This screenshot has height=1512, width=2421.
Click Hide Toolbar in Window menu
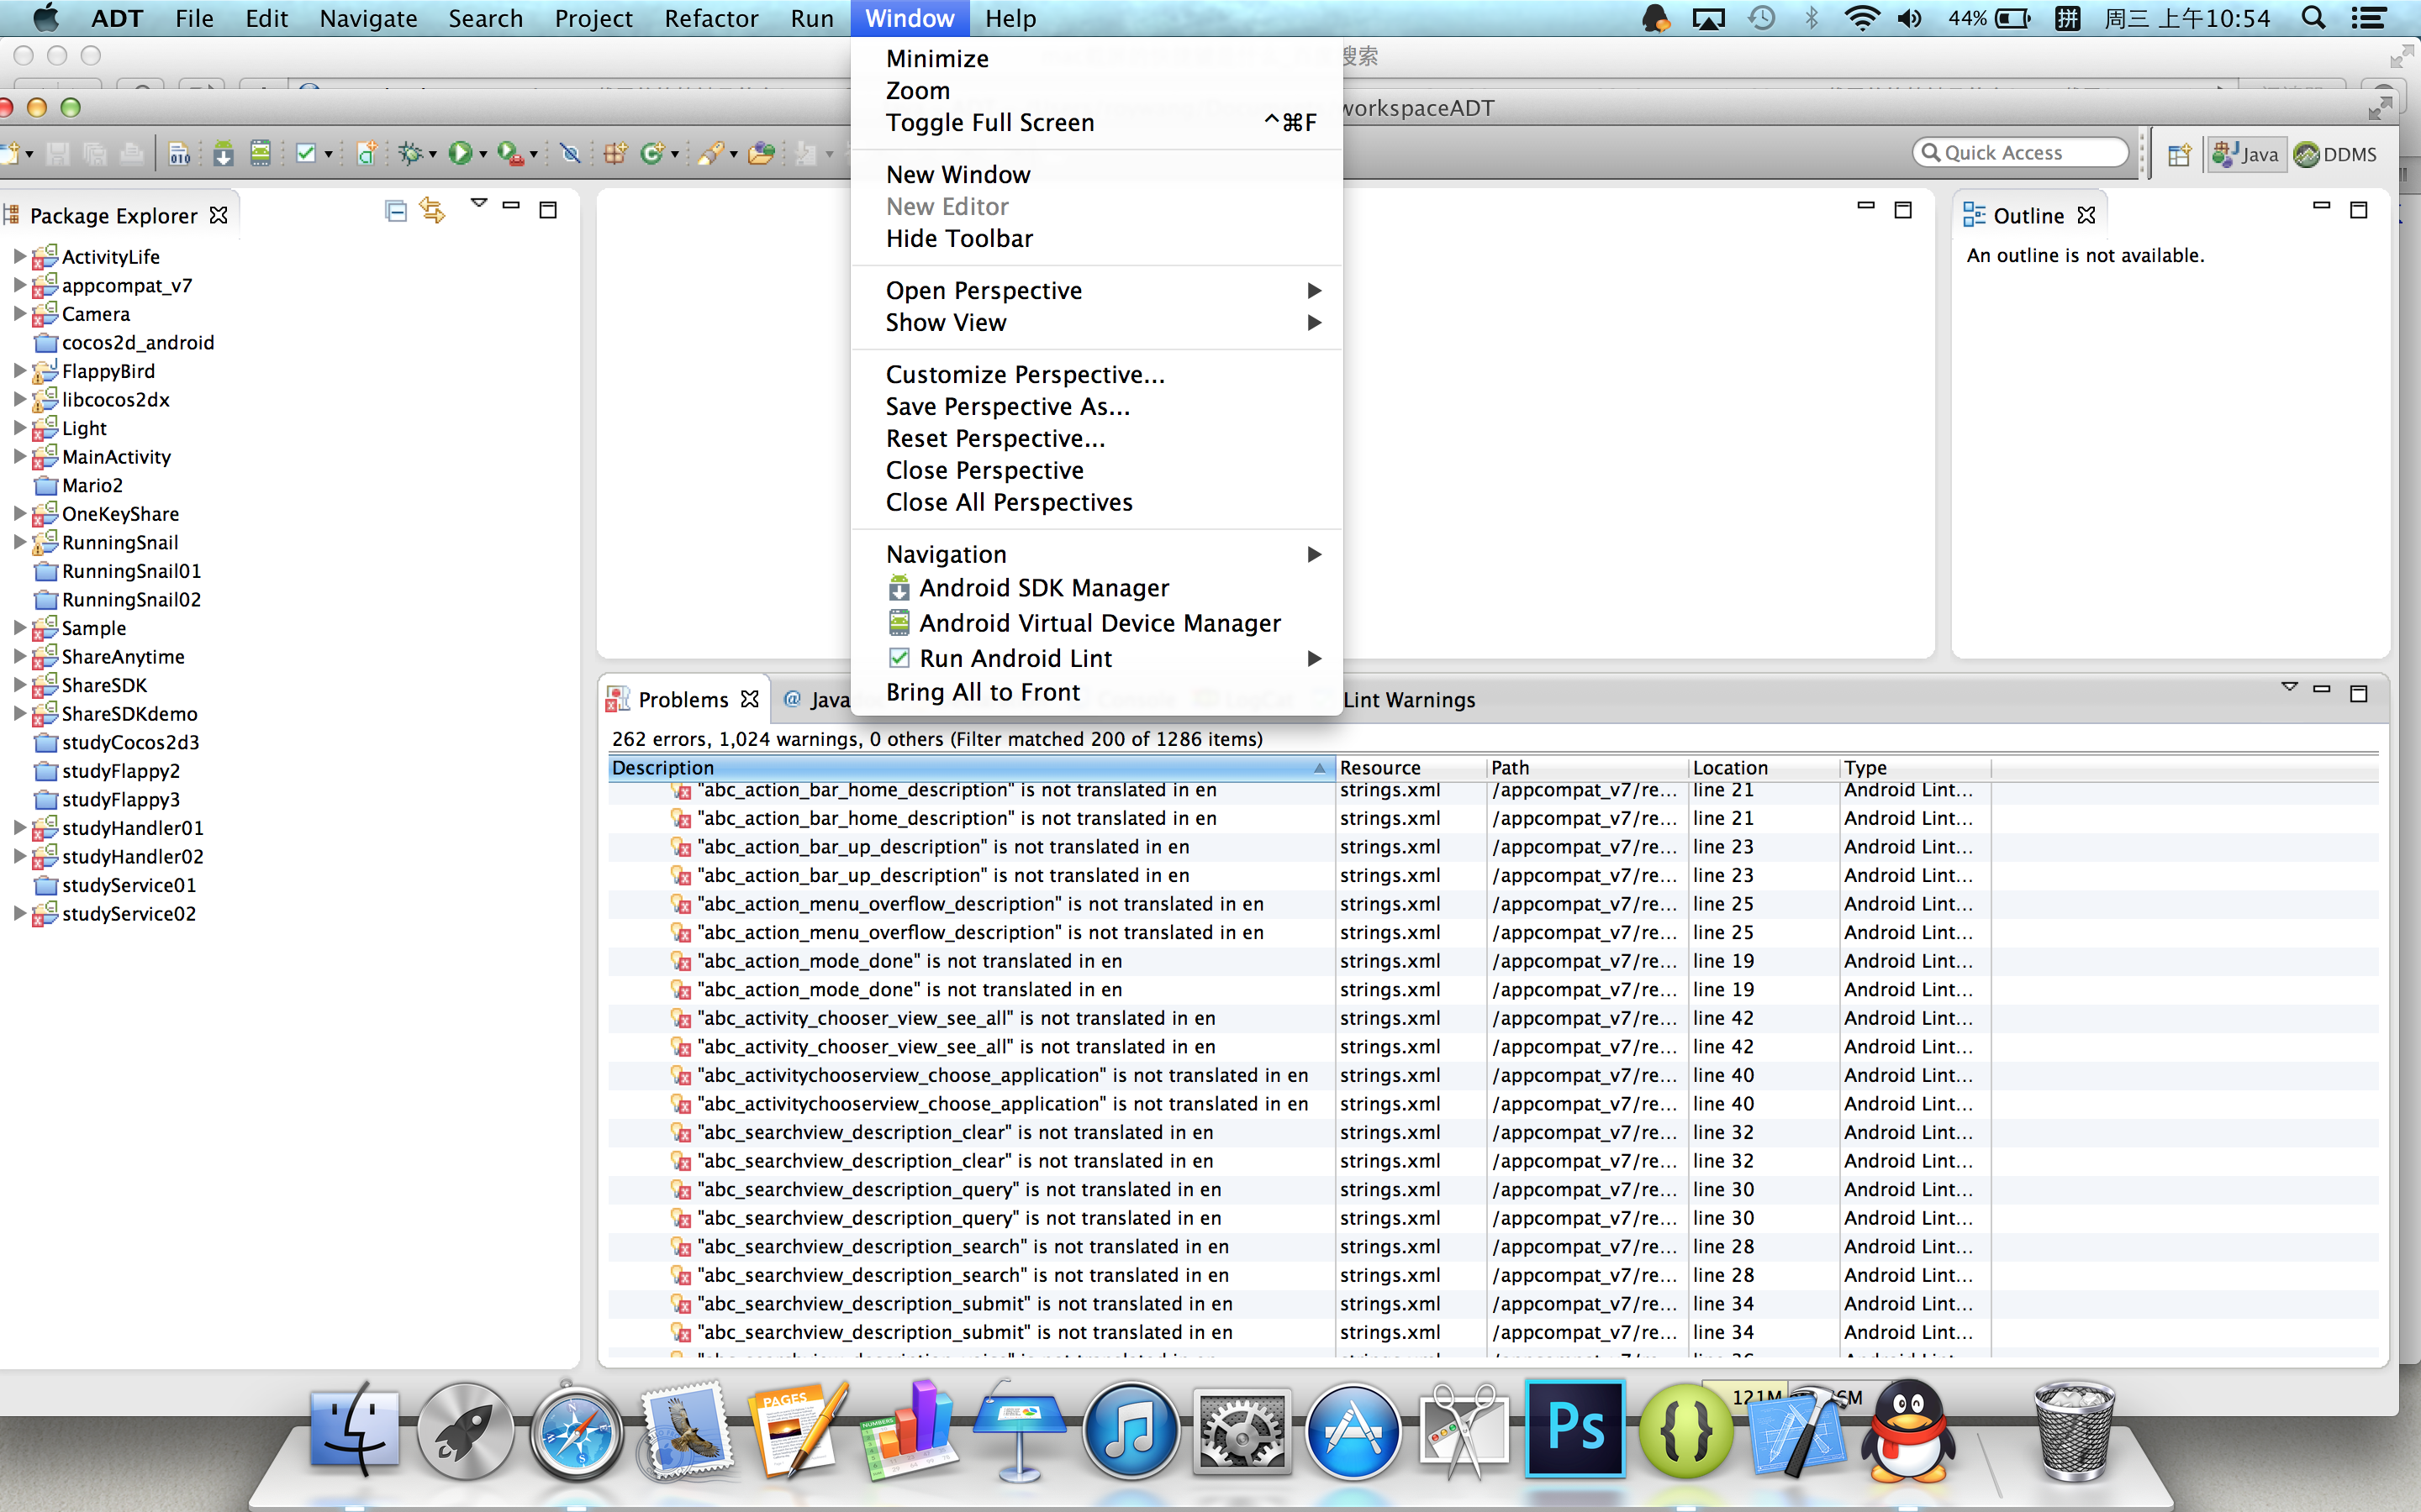(1096, 239)
